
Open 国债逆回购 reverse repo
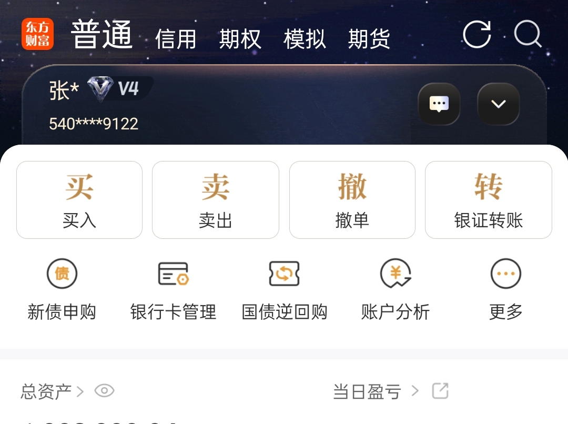click(285, 290)
